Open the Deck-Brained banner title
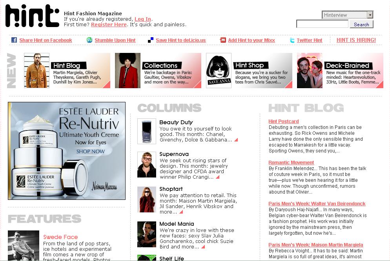Viewport: 390px width, 261px height. (x=348, y=65)
